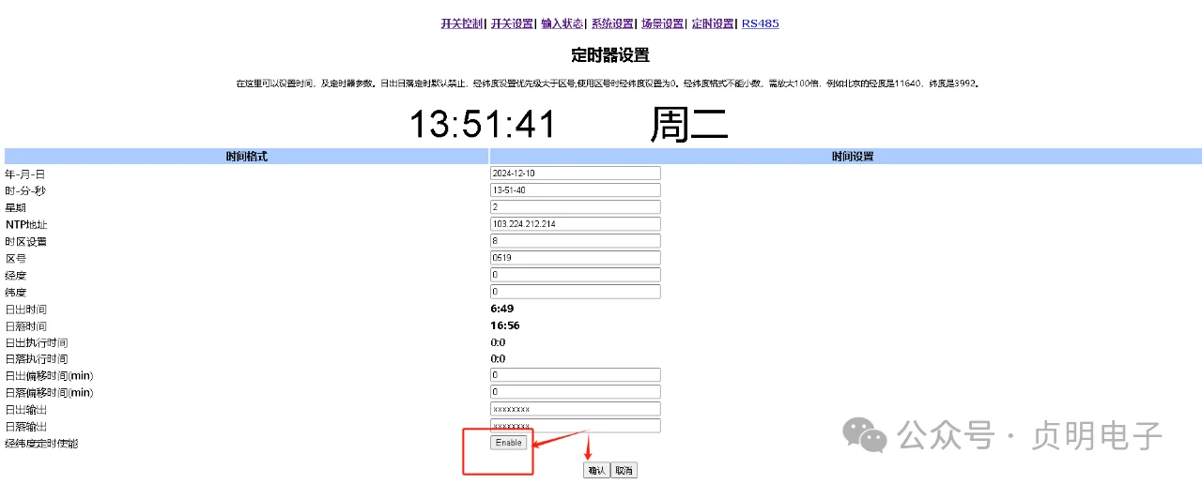Click the 日出时间 row label
This screenshot has width=1202, height=484.
[x=25, y=309]
